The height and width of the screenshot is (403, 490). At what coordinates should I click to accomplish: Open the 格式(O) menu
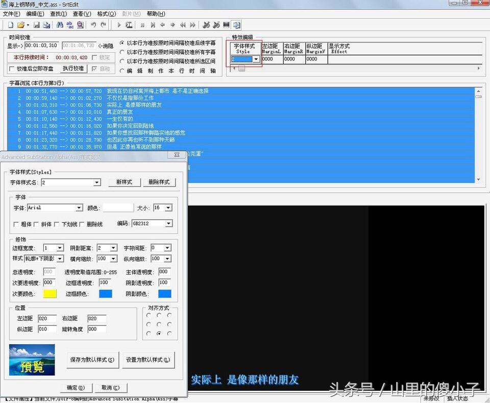coord(106,14)
